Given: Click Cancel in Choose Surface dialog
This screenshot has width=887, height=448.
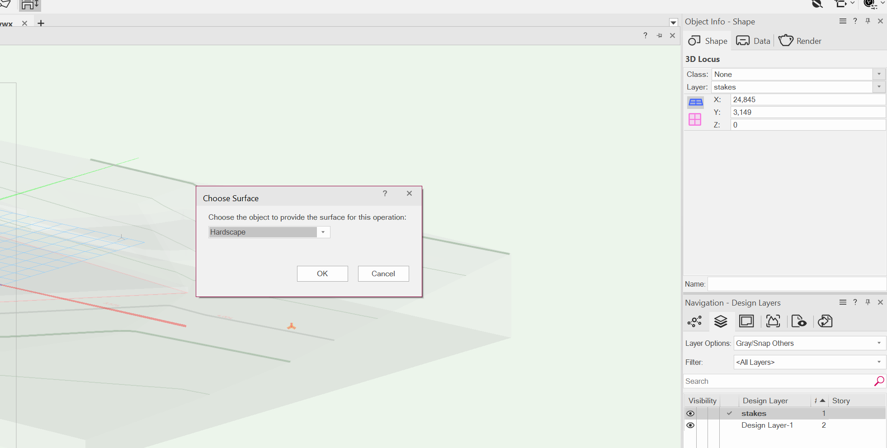Looking at the screenshot, I should point(383,274).
